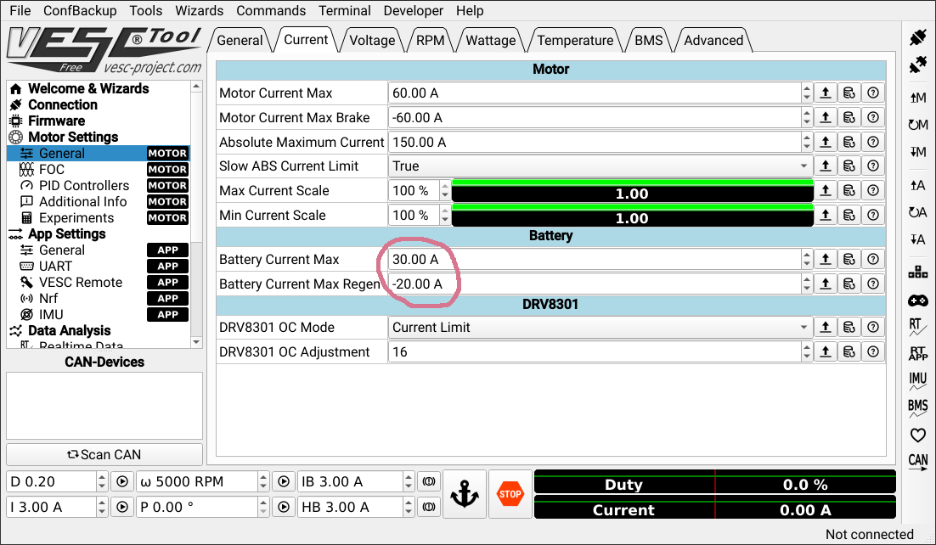This screenshot has height=545, width=936.
Task: Toggle CAN forwarding icon
Action: [917, 462]
